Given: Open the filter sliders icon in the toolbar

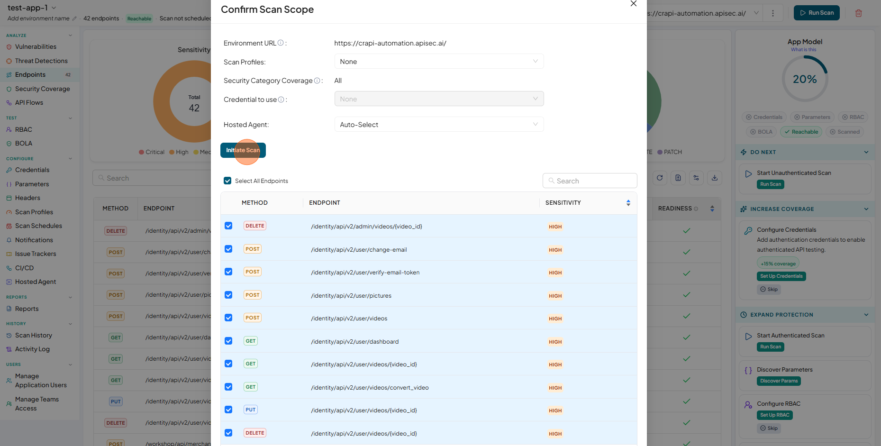Looking at the screenshot, I should pyautogui.click(x=696, y=178).
